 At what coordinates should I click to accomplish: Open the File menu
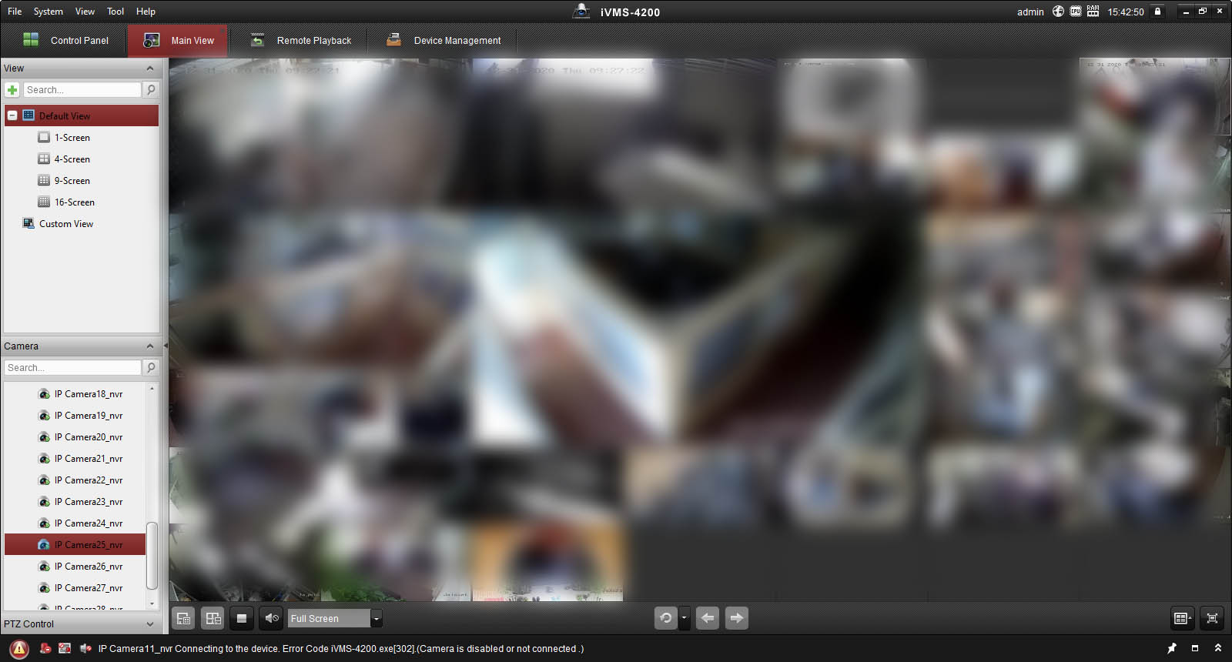click(15, 12)
